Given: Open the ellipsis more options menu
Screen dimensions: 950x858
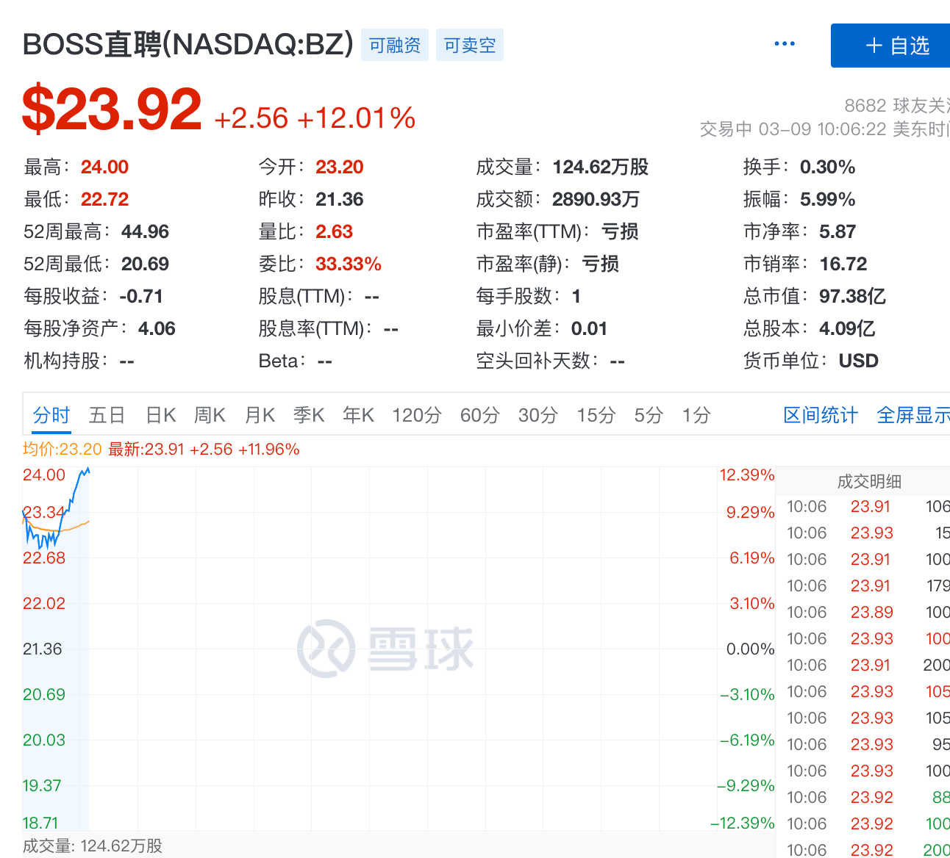Looking at the screenshot, I should click(784, 43).
